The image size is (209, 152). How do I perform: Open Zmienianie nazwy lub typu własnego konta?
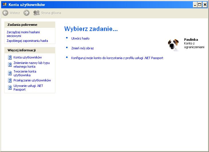pos(31,65)
